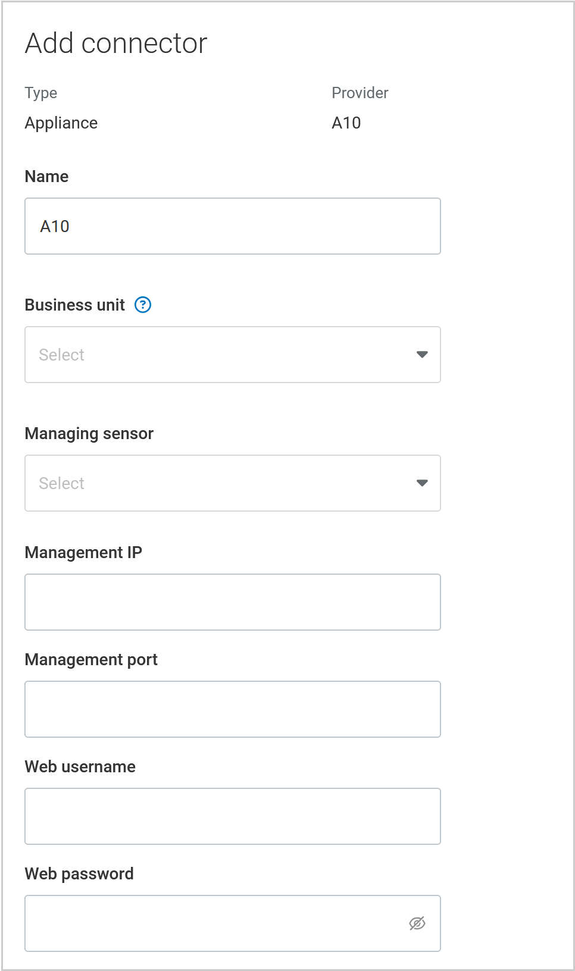
Task: Click the Business unit label text
Action: click(x=74, y=305)
